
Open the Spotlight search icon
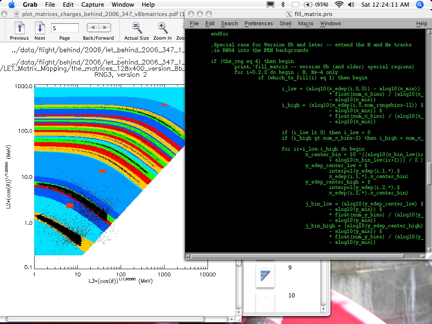420,4
